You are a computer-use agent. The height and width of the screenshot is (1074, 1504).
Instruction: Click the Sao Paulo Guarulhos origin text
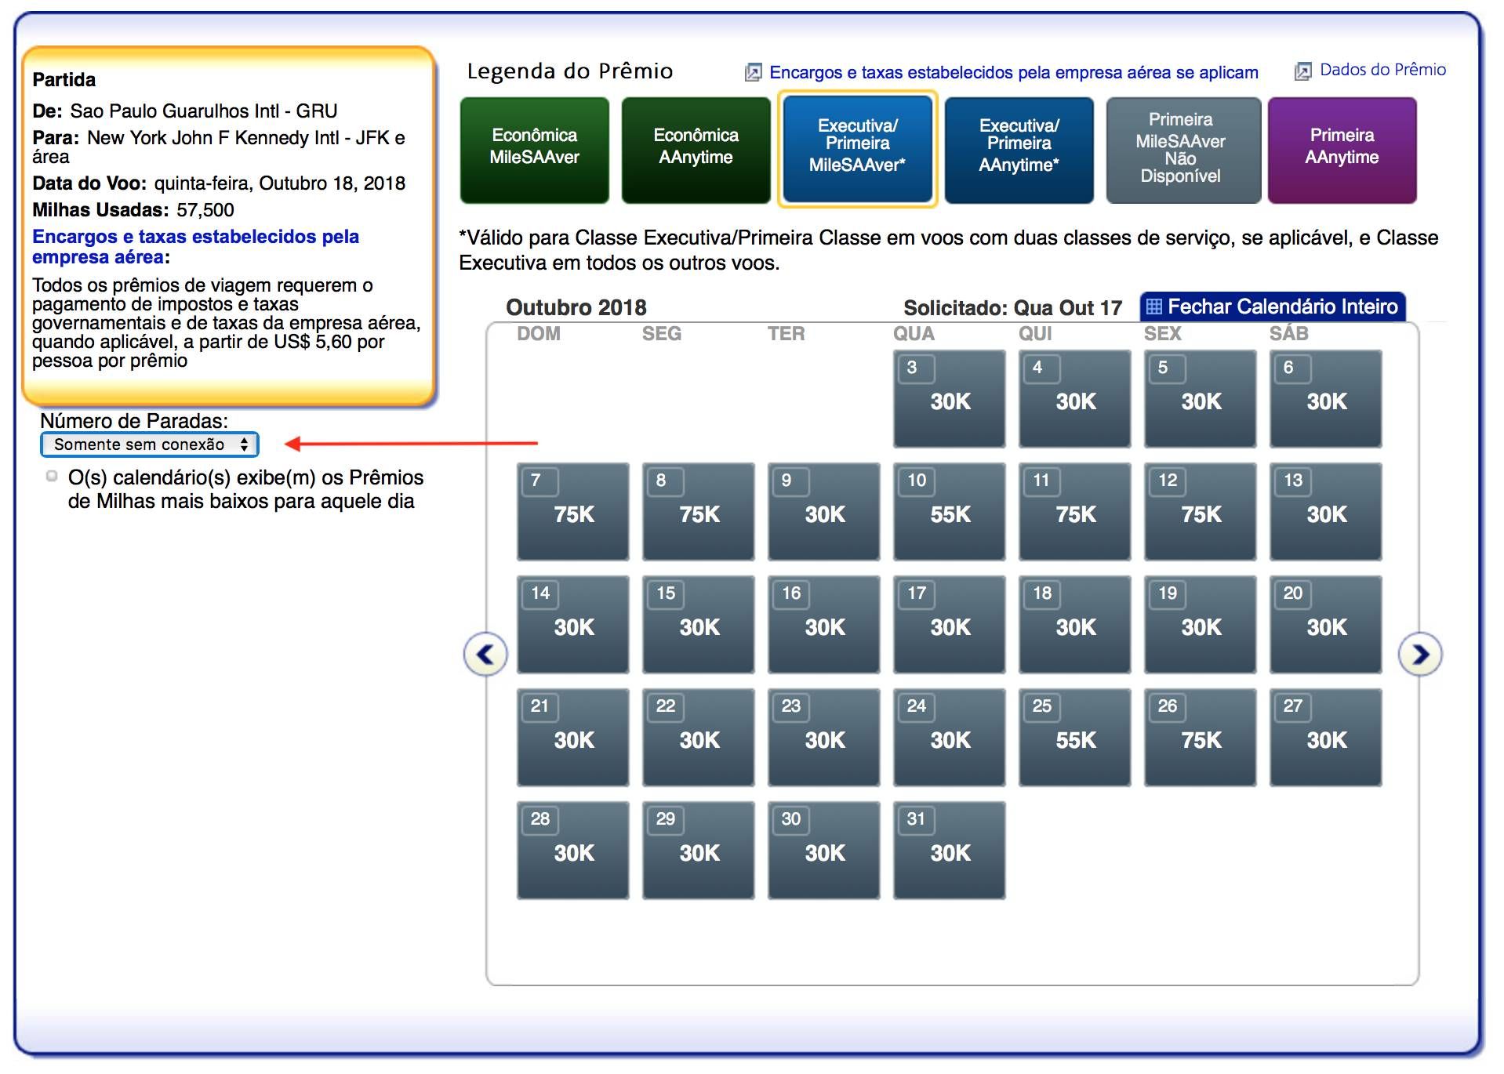coord(204,111)
